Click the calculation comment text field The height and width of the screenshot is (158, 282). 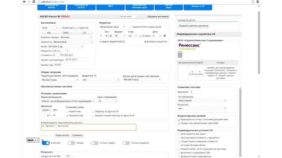tap(89, 127)
